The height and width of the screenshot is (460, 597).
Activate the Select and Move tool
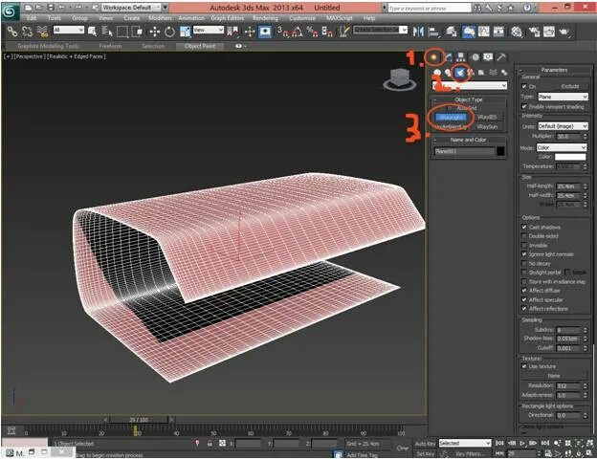point(154,32)
